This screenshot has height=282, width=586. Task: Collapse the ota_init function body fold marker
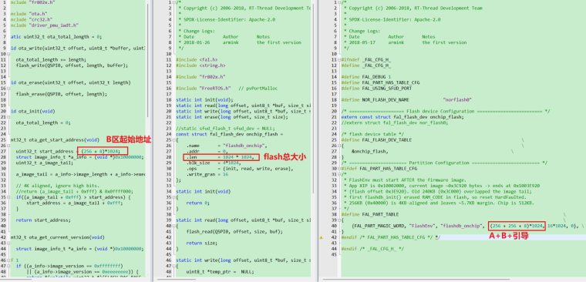(8, 117)
